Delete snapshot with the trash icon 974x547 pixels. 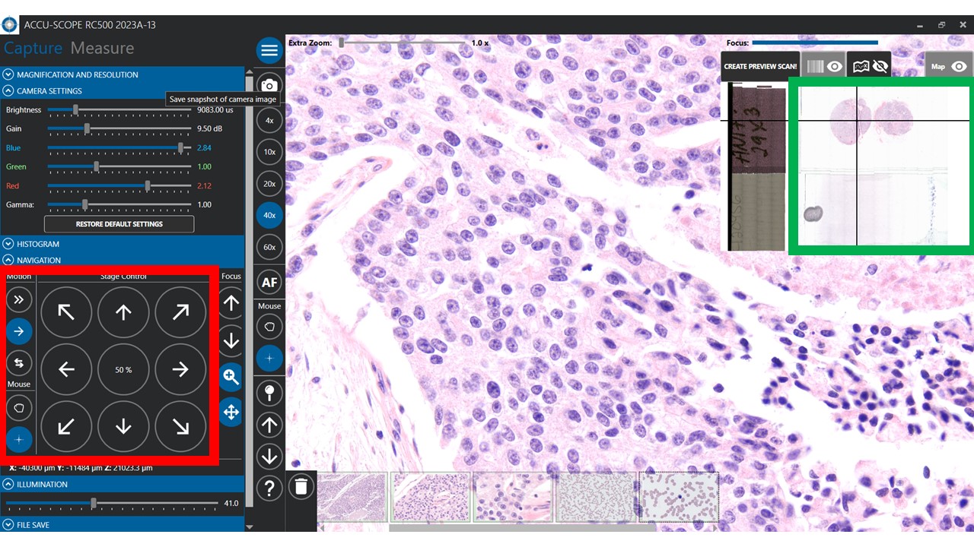(x=301, y=486)
